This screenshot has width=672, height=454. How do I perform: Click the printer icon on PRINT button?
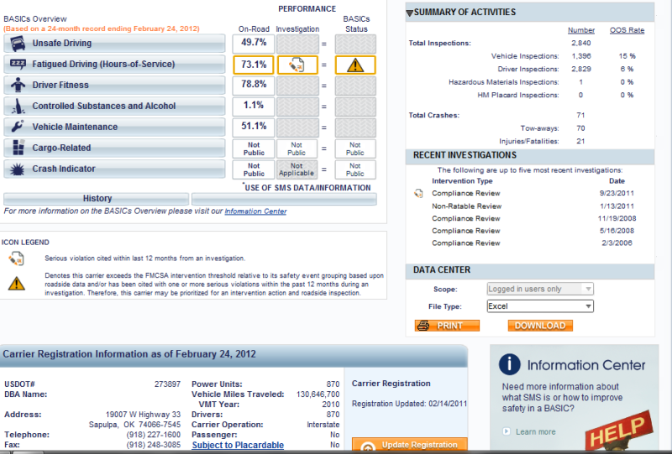point(423,326)
